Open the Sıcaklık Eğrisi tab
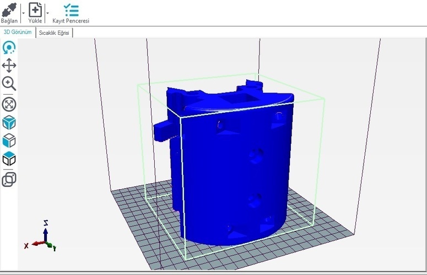The height and width of the screenshot is (275, 427). click(x=54, y=33)
